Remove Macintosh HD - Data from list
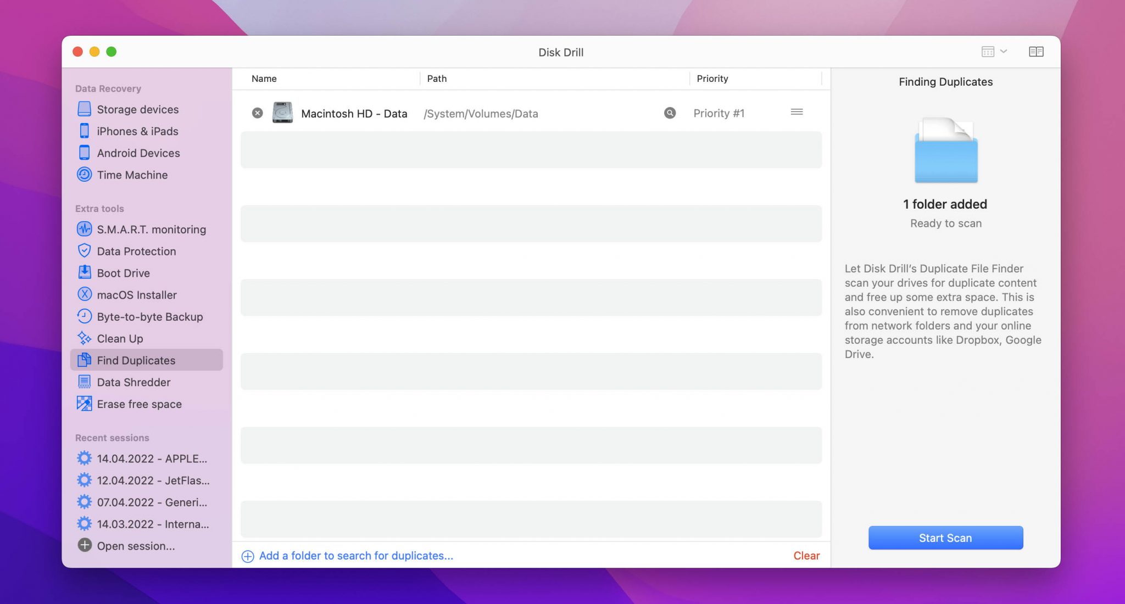 [x=257, y=113]
